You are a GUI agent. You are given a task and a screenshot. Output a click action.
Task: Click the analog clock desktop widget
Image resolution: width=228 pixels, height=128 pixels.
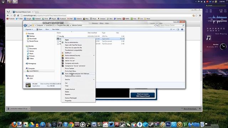(223, 47)
